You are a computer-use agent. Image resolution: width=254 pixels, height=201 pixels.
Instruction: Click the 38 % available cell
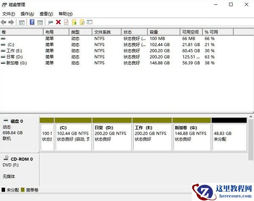pyautogui.click(x=210, y=63)
